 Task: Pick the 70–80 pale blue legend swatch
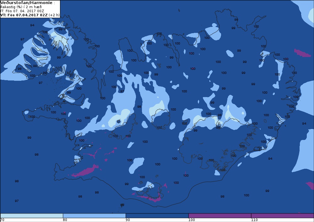[x=32, y=216]
